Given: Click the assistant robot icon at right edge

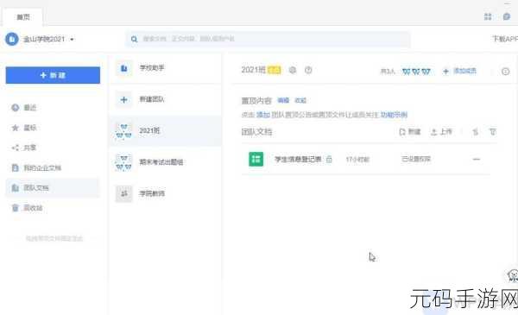Looking at the screenshot, I should click(513, 275).
